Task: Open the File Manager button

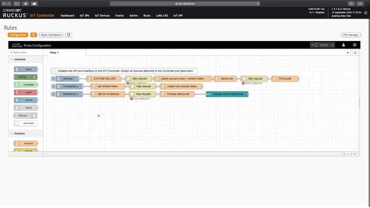Action: point(351,35)
